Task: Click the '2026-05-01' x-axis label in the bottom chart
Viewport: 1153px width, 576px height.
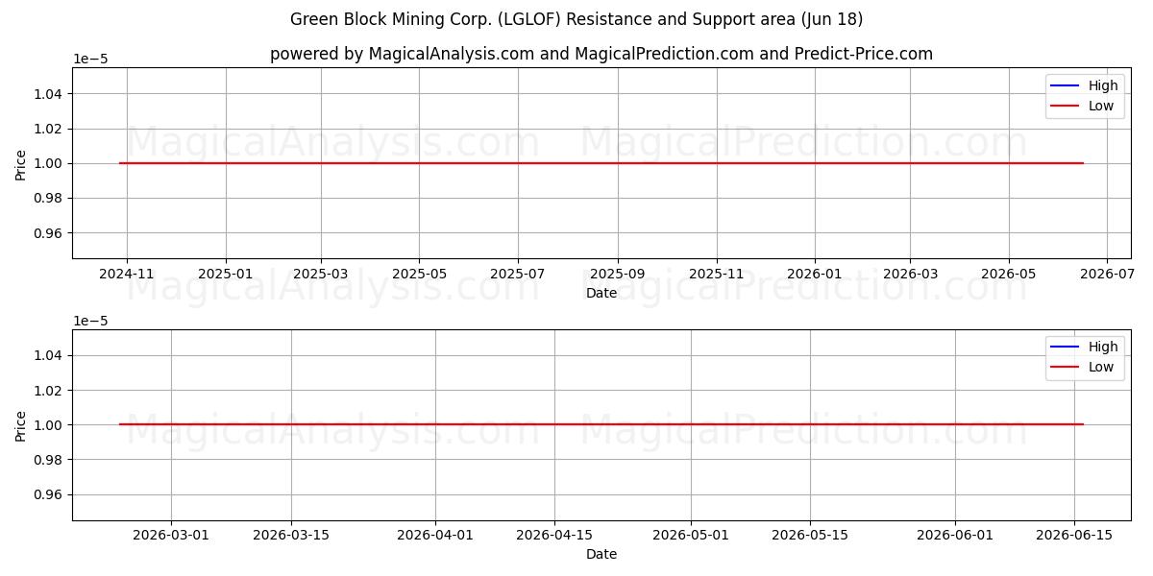Action: [x=691, y=536]
